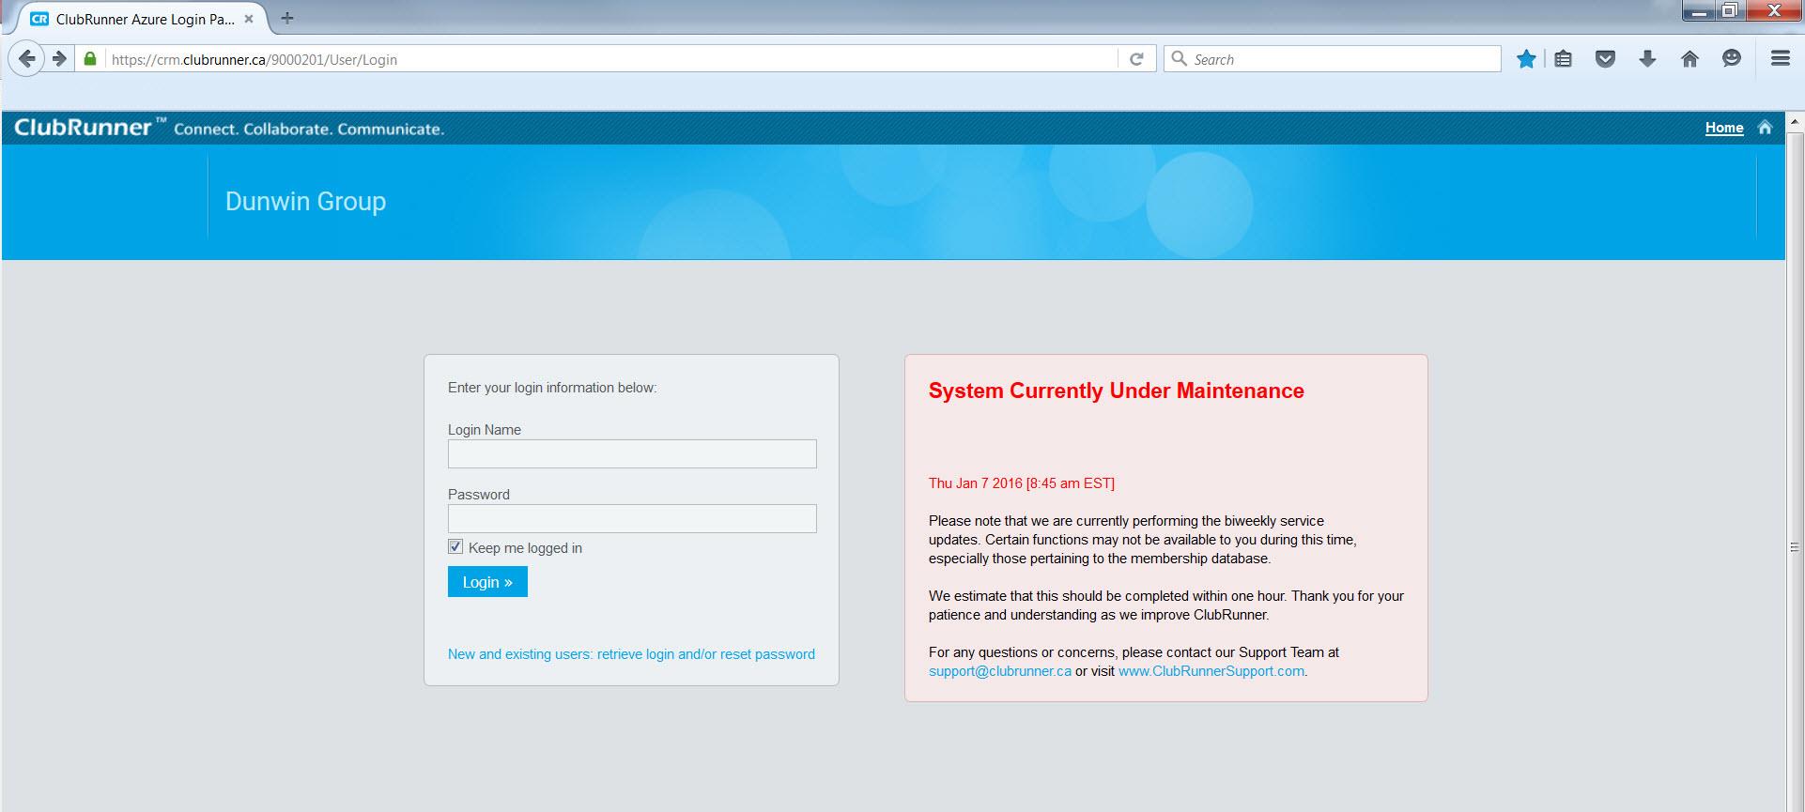This screenshot has height=812, width=1805.
Task: Click the ClubRunner header house icon
Action: pos(1765,128)
